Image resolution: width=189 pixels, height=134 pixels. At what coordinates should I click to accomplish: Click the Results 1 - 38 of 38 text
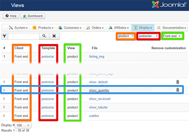point(15,131)
